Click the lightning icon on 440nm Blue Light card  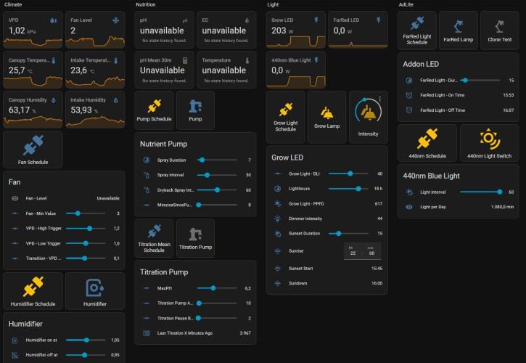(316, 60)
